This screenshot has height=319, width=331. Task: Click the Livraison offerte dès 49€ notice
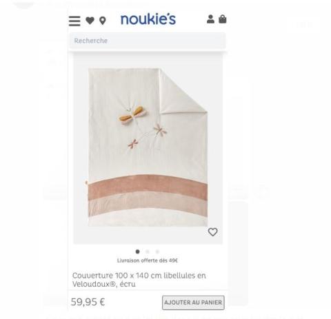[148, 260]
